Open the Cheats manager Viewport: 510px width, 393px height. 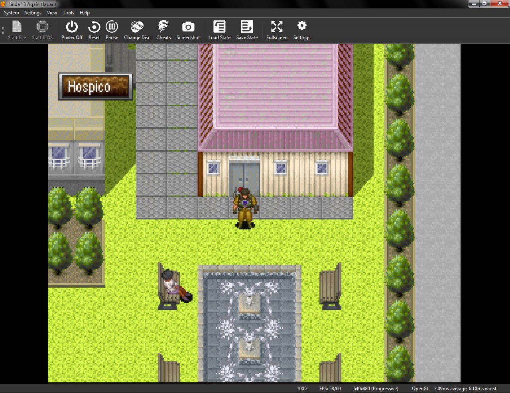163,30
